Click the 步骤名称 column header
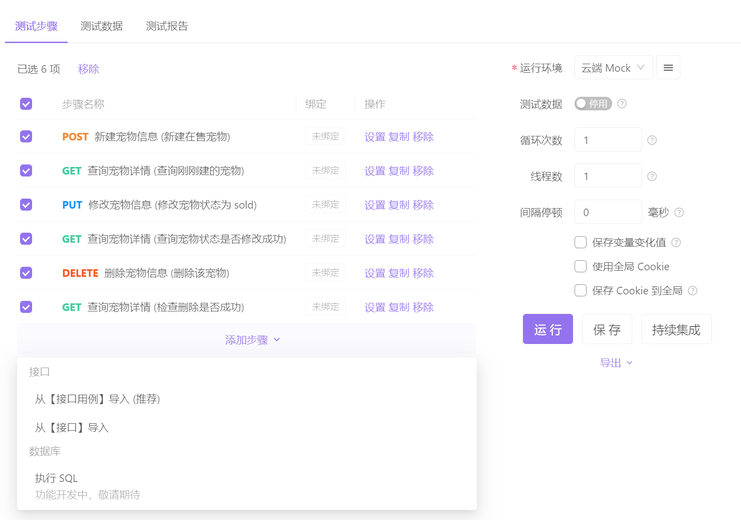The width and height of the screenshot is (741, 520). click(83, 104)
